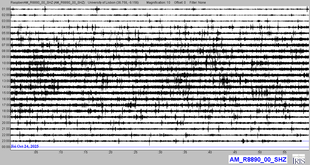Select the 19:00 hour trace label
310x165 pixels.
pos(5,117)
